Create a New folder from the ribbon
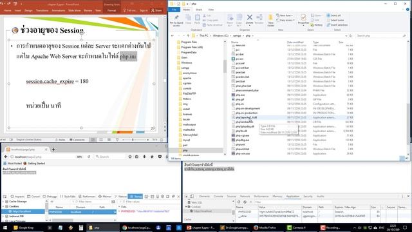The image size is (412, 232). tap(270, 21)
